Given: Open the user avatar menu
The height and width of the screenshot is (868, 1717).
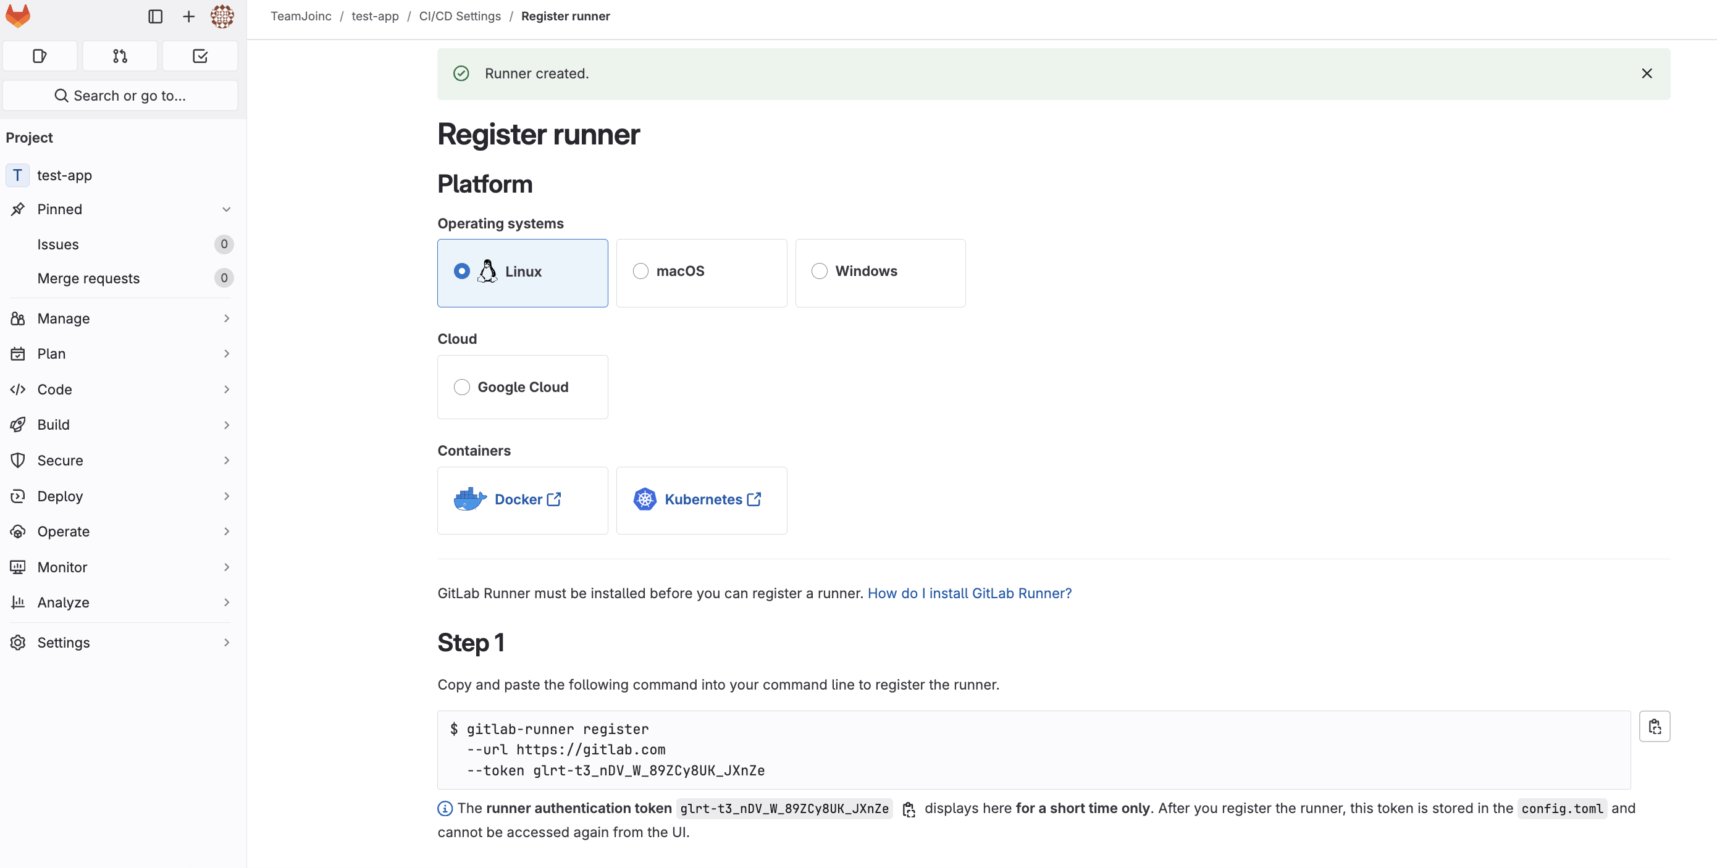Looking at the screenshot, I should [x=222, y=16].
